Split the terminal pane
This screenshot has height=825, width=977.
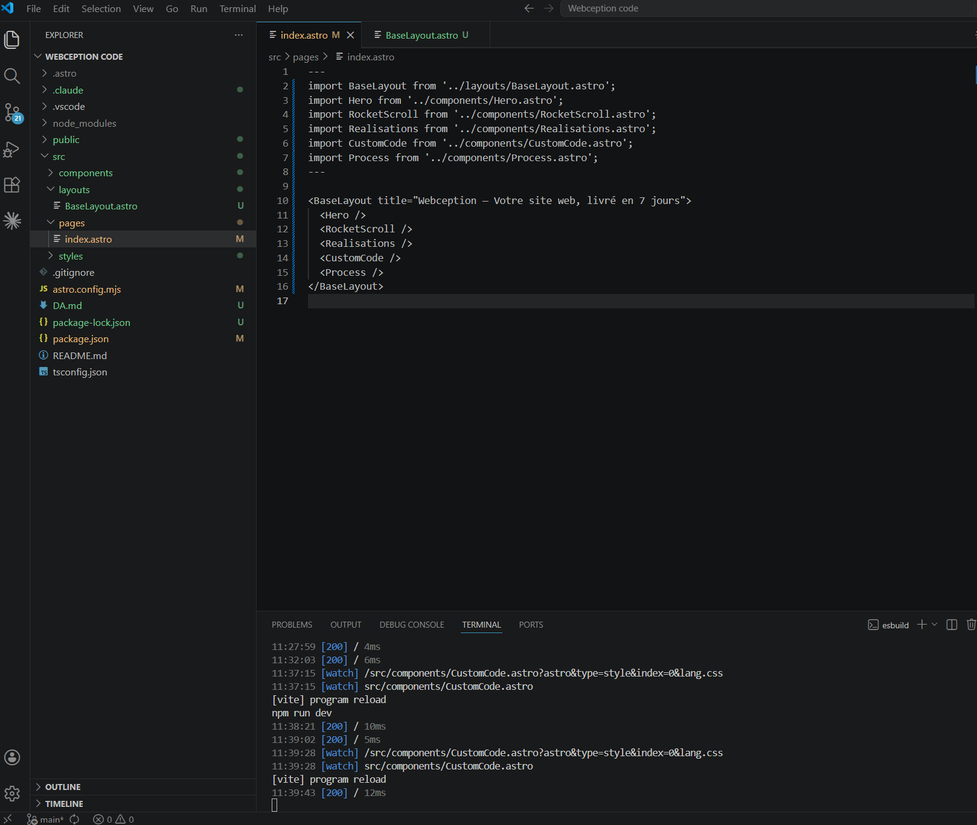951,625
